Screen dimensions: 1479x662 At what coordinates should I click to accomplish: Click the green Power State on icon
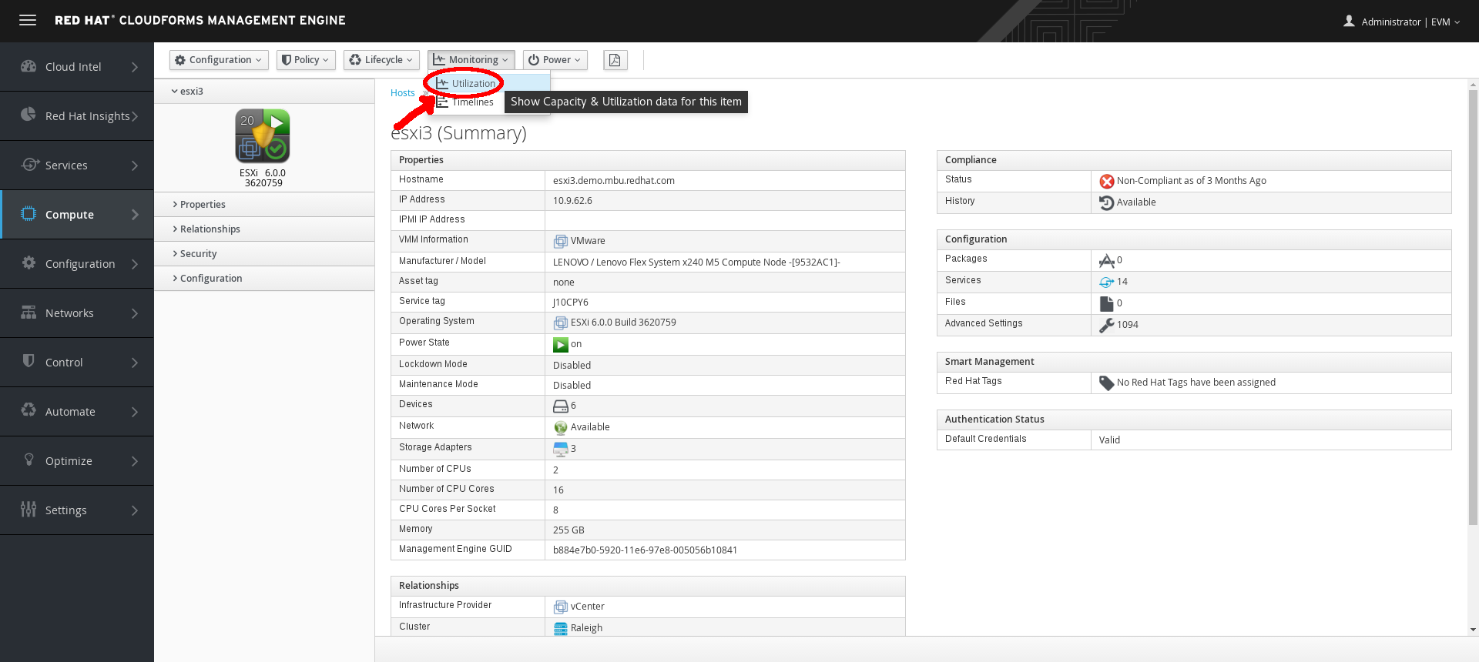(x=561, y=345)
